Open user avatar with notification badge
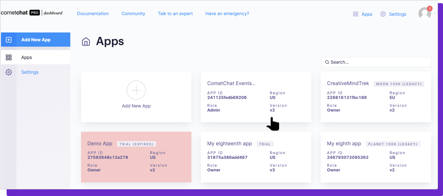 pos(425,13)
